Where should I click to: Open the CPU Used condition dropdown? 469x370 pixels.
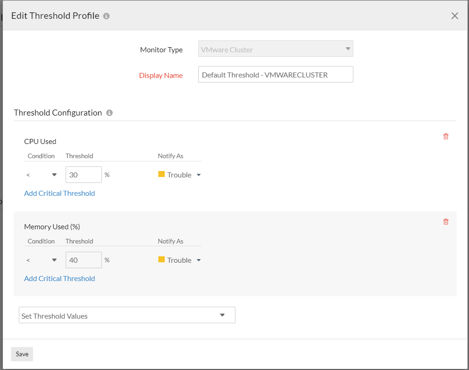click(54, 175)
